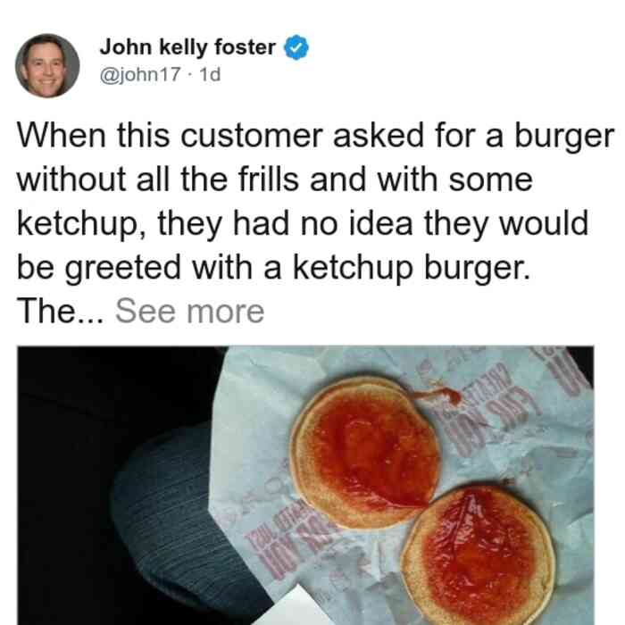Open the John kelly foster display name

(187, 47)
